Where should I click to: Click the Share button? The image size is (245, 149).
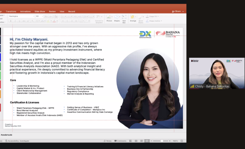coord(176,11)
